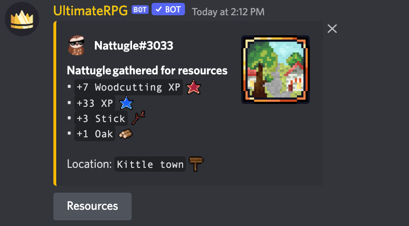
Task: Click the wooden signpost location emoji
Action: 196,164
